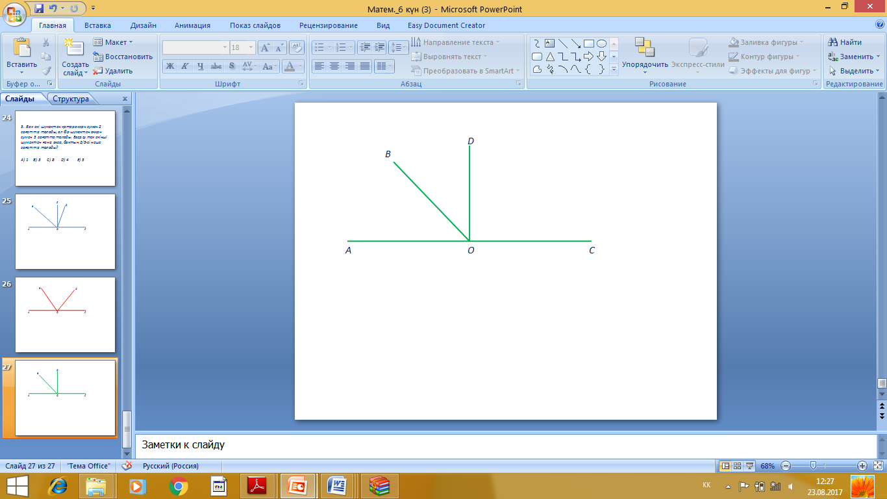Expand the Заменить dropdown arrow
This screenshot has height=499, width=887.
877,57
